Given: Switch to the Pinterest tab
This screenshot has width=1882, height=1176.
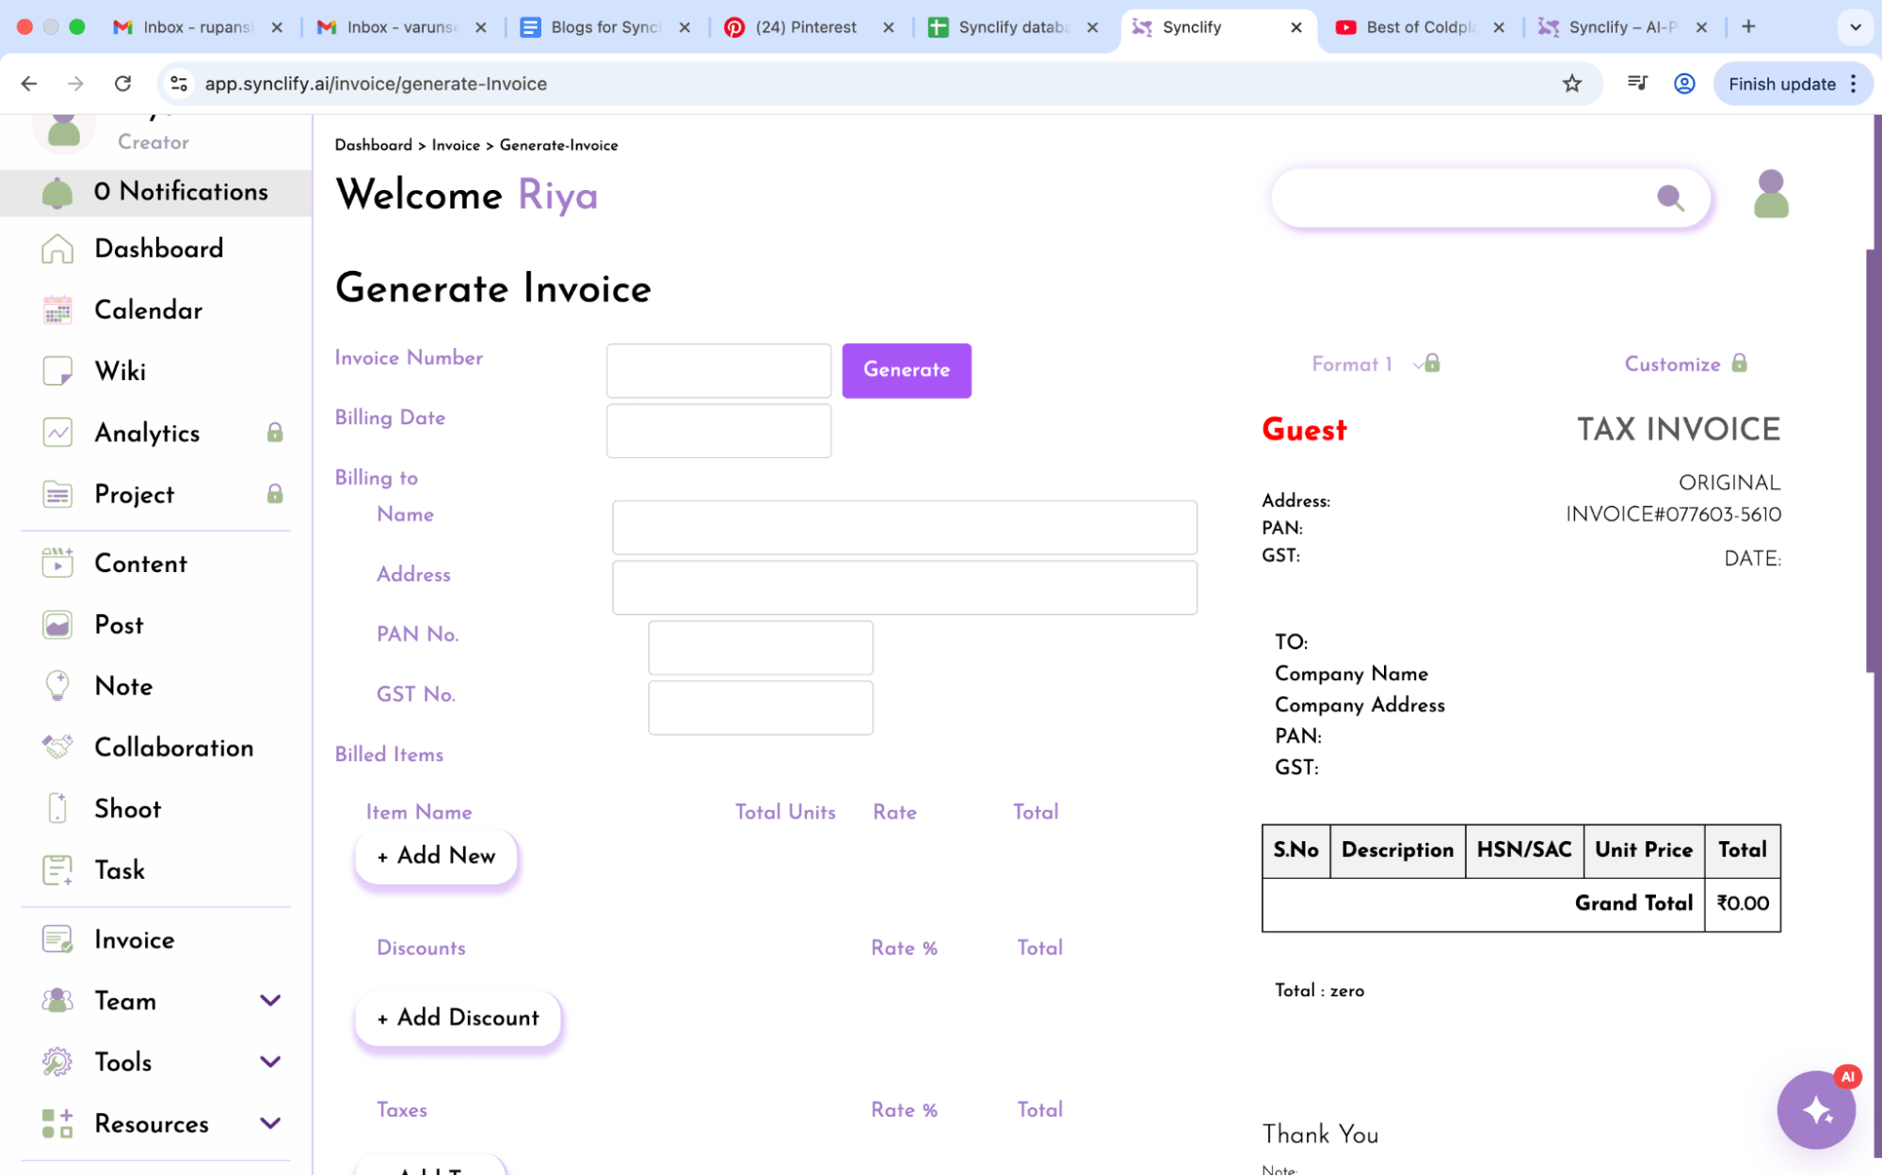Looking at the screenshot, I should pos(808,27).
